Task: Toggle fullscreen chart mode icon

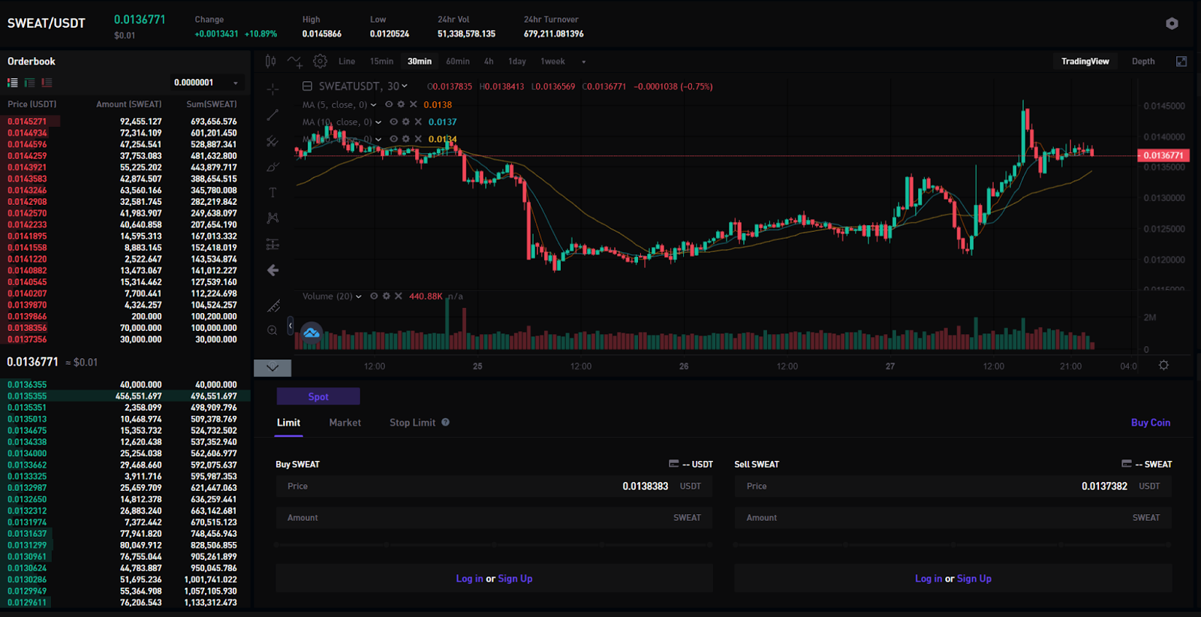Action: (x=1181, y=62)
